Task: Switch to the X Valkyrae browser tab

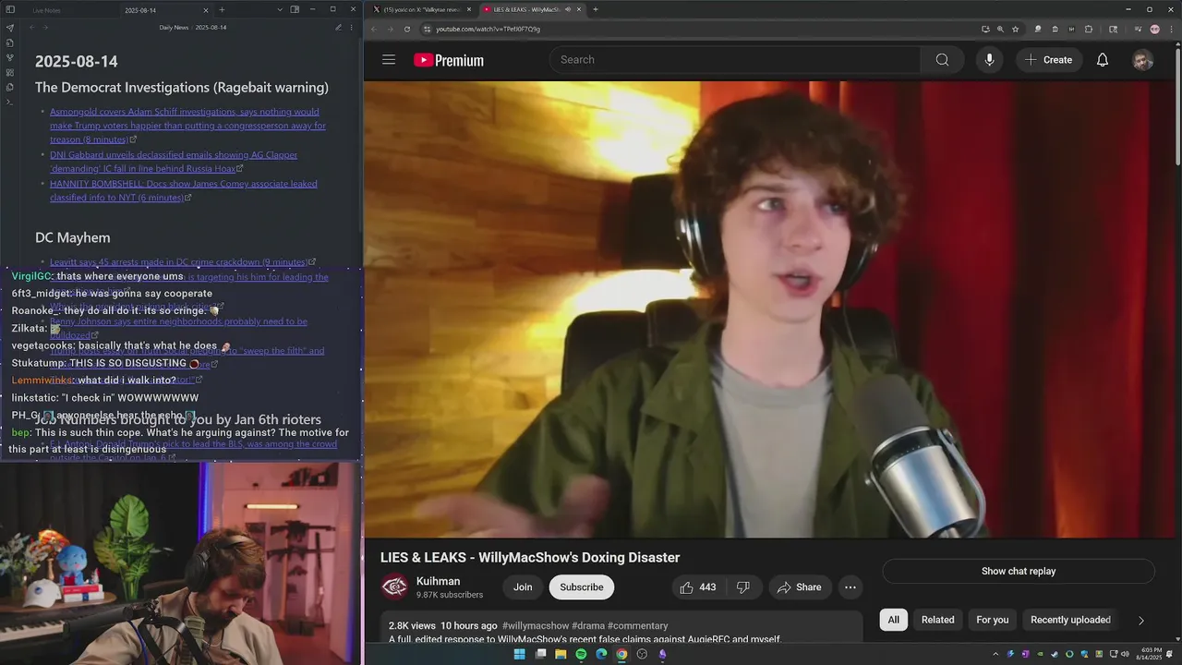Action: pos(422,9)
